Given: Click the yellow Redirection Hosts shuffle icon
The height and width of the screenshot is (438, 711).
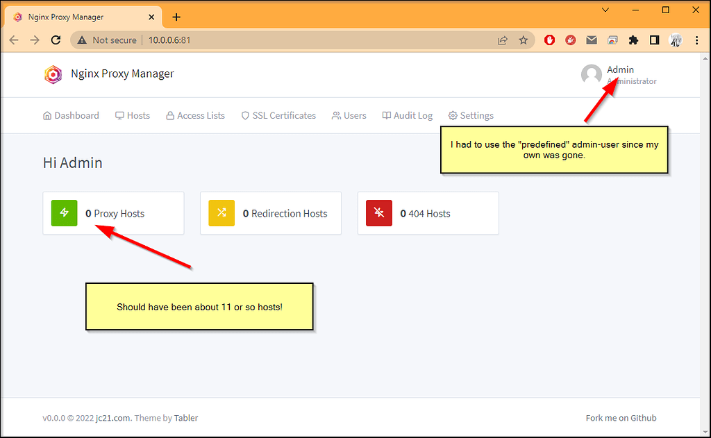Looking at the screenshot, I should [221, 213].
